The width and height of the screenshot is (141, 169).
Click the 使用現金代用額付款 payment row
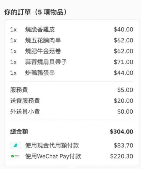point(72,145)
